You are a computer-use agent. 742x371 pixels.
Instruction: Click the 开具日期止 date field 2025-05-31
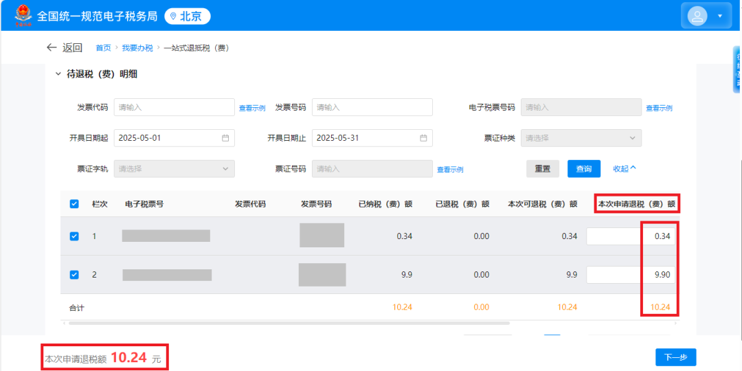[372, 138]
